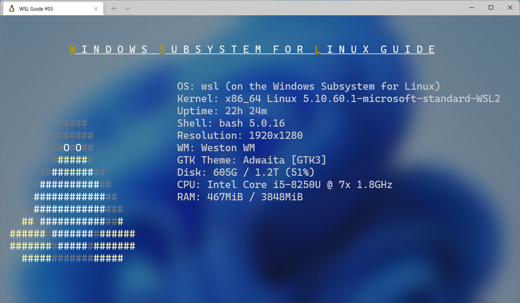Click the Windows Subsystem for Linux Guide heading
This screenshot has width=520, height=303.
(x=252, y=49)
